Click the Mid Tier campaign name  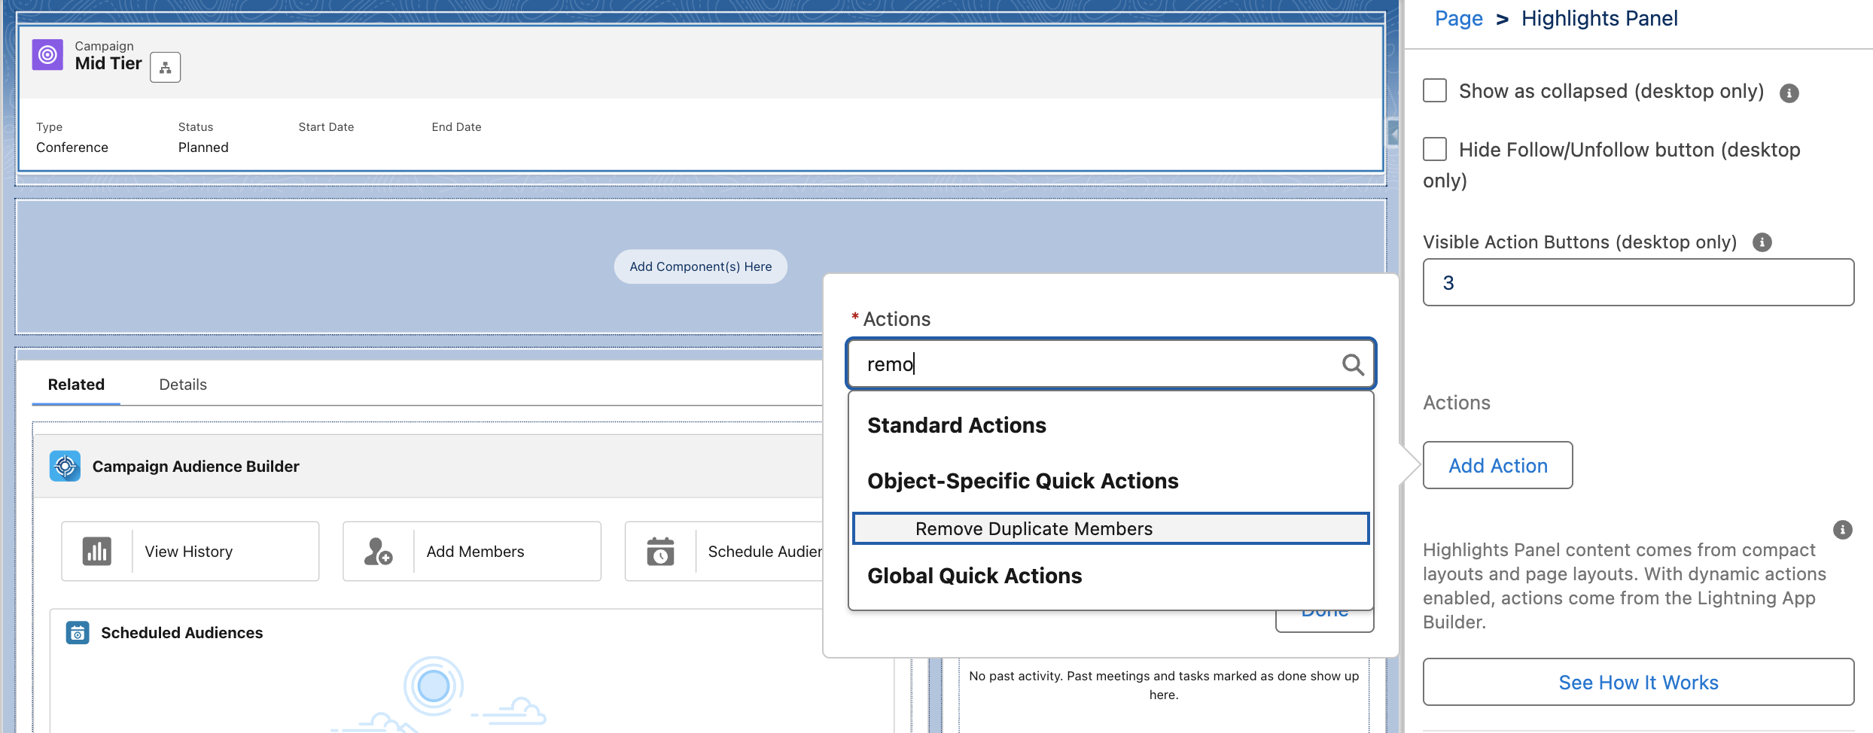point(108,64)
